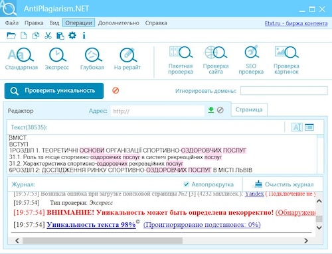Click the line 1.2. Характеристика спортивно-оздоровчих
Image resolution: width=332 pixels, height=254 pixels.
[x=96, y=164]
